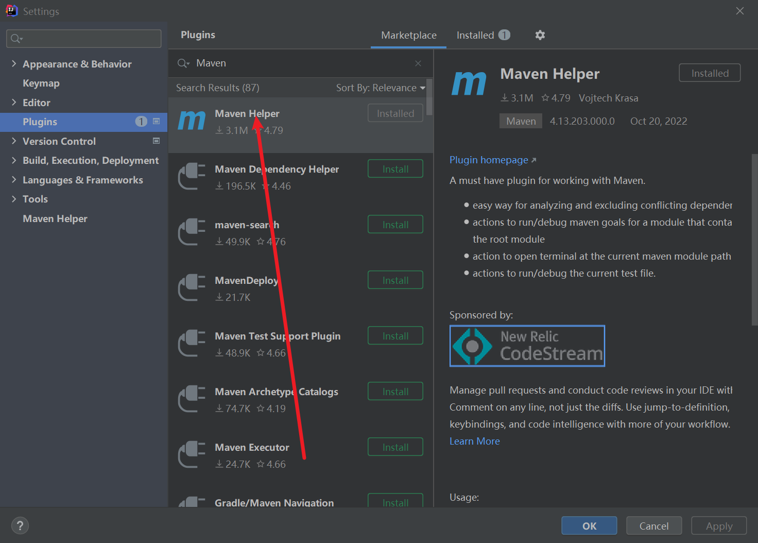Click Installed button in plugin details
Image resolution: width=758 pixels, height=543 pixels.
point(710,73)
